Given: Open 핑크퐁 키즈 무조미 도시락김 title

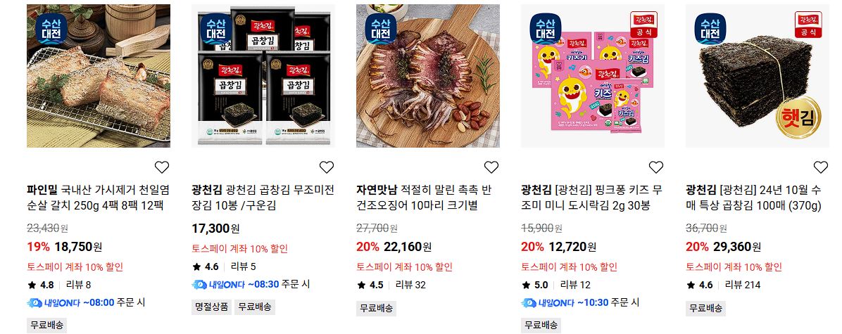Looking at the screenshot, I should click(x=592, y=198).
